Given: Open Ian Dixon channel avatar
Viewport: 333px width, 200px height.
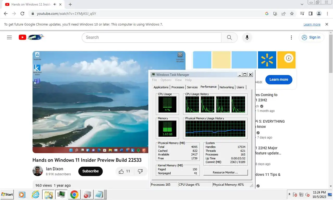Looking at the screenshot, I should (38, 171).
